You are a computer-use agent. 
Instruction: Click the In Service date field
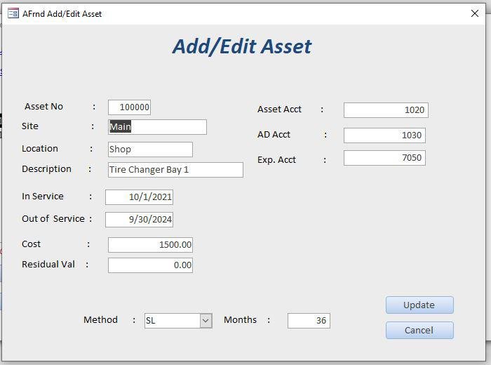coord(139,197)
